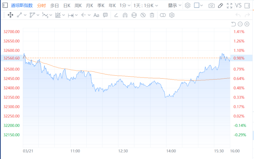Viewport: 254px width, 159px height.
Task: Reset the chart view with the undo arrow
Action: pyautogui.click(x=233, y=24)
